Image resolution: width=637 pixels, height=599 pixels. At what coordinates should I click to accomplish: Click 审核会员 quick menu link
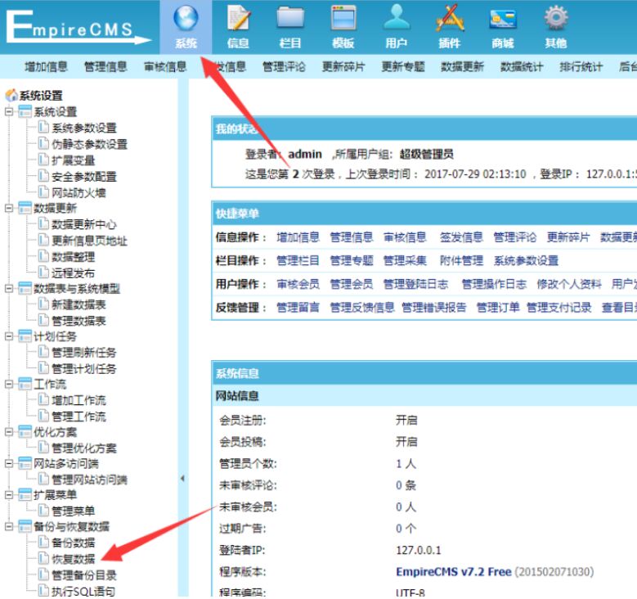point(298,284)
